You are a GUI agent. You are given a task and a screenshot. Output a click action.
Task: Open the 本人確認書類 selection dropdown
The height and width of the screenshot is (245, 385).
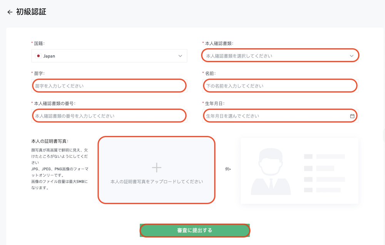point(280,56)
